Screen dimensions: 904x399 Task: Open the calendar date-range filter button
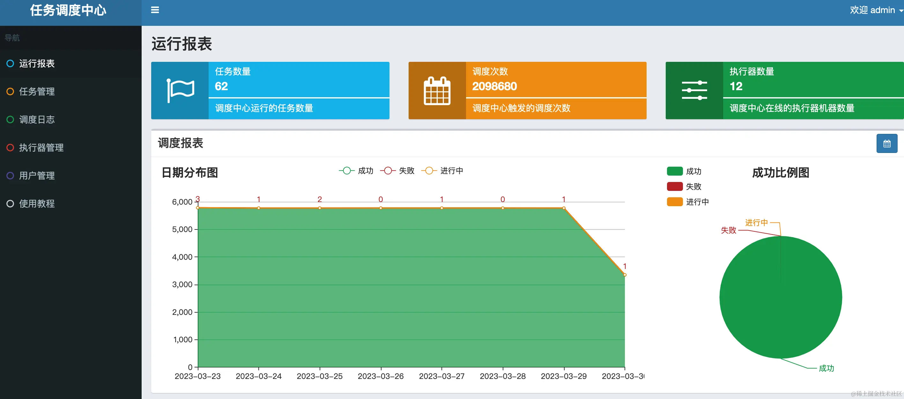(886, 143)
